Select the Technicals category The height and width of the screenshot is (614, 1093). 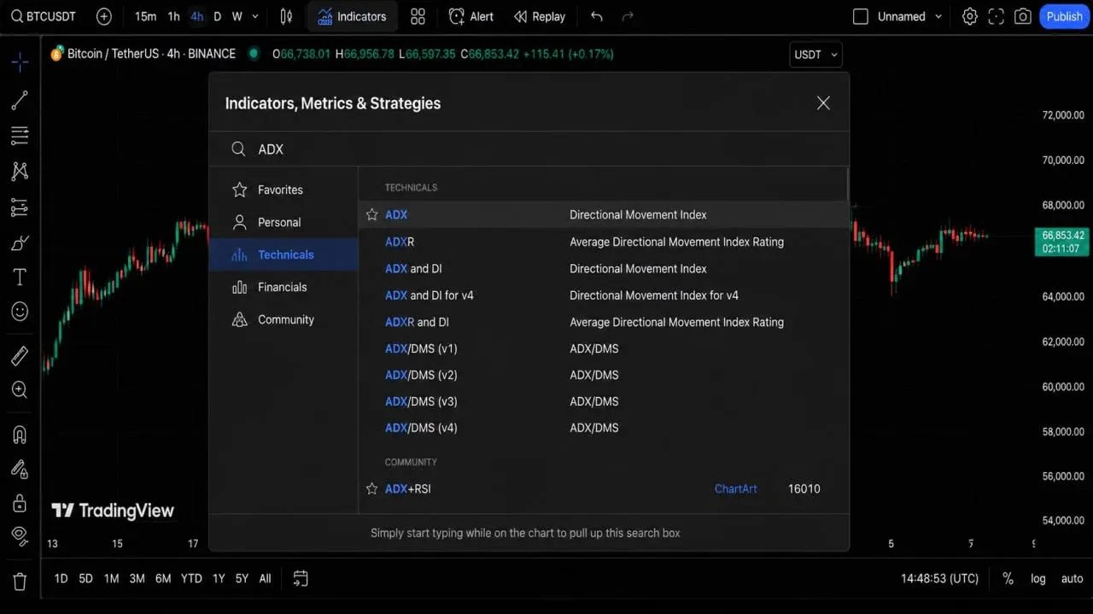(x=283, y=254)
